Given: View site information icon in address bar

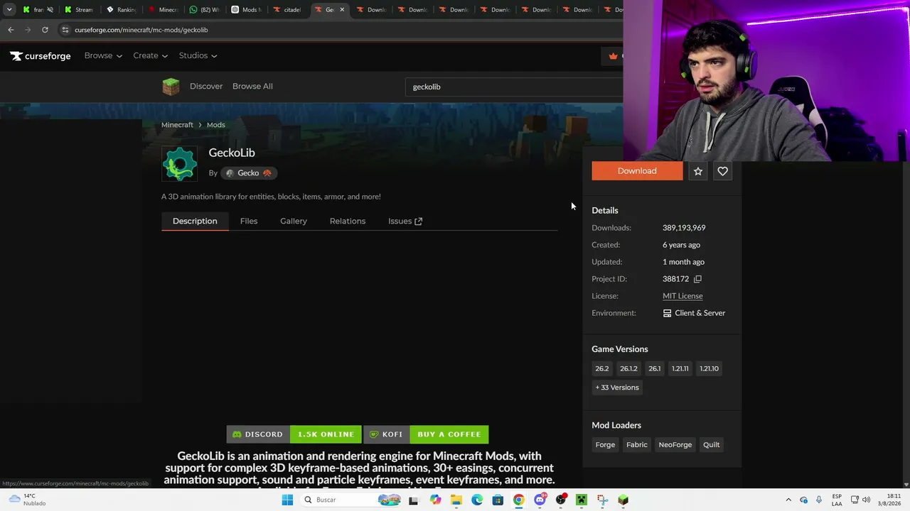Looking at the screenshot, I should click(x=65, y=30).
